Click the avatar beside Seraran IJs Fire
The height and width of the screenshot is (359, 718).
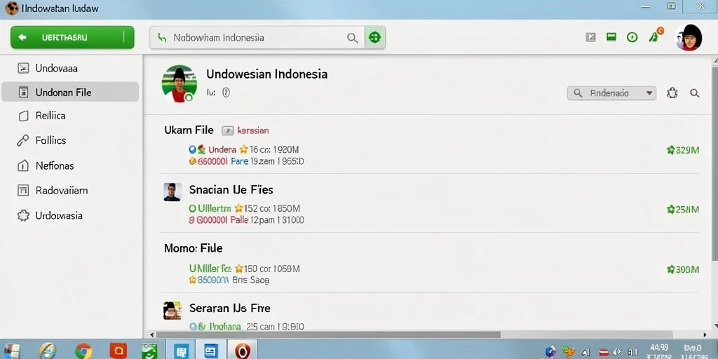[172, 311]
